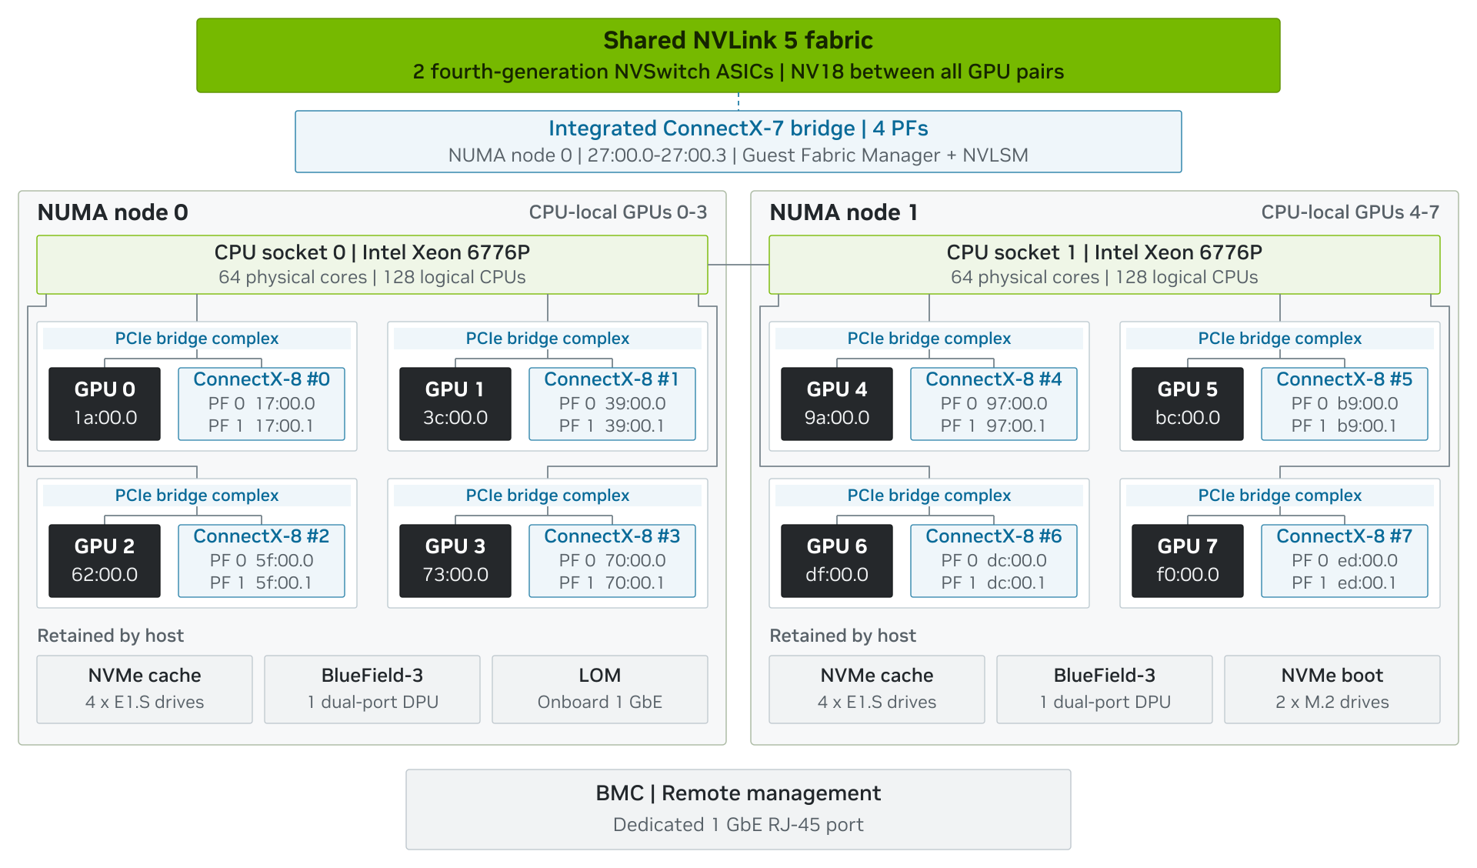Select the NVMe cache box in NUMA node 1

(x=877, y=689)
